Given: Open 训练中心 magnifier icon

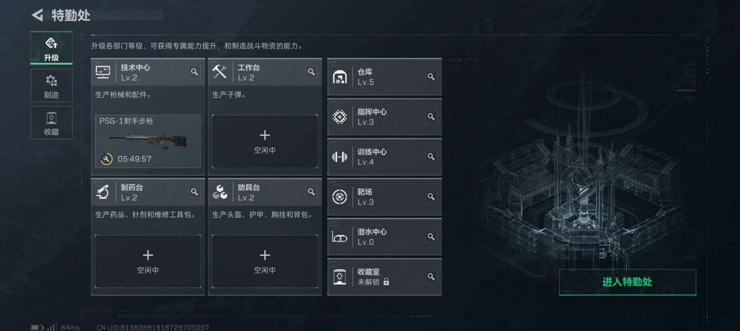Looking at the screenshot, I should coord(431,157).
